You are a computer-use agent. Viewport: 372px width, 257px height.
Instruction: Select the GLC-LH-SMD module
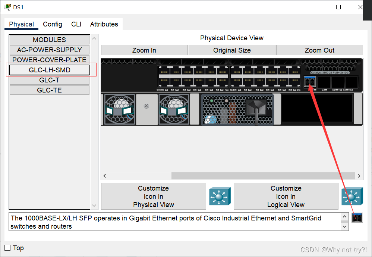pyautogui.click(x=49, y=70)
